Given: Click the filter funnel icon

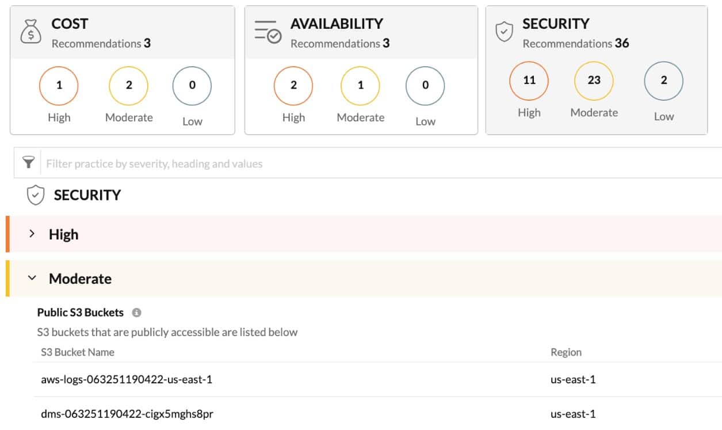Looking at the screenshot, I should pyautogui.click(x=28, y=163).
